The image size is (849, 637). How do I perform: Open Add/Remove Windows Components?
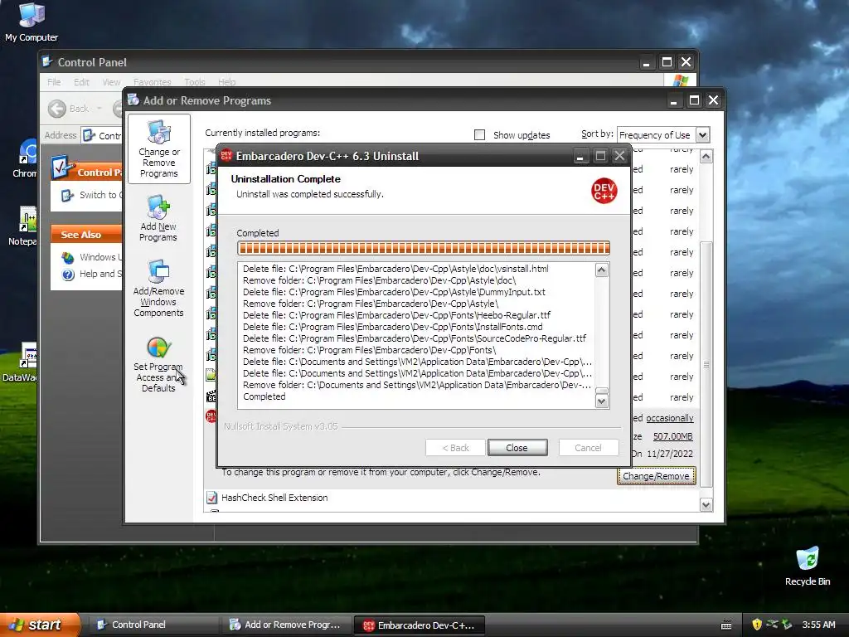click(x=158, y=288)
